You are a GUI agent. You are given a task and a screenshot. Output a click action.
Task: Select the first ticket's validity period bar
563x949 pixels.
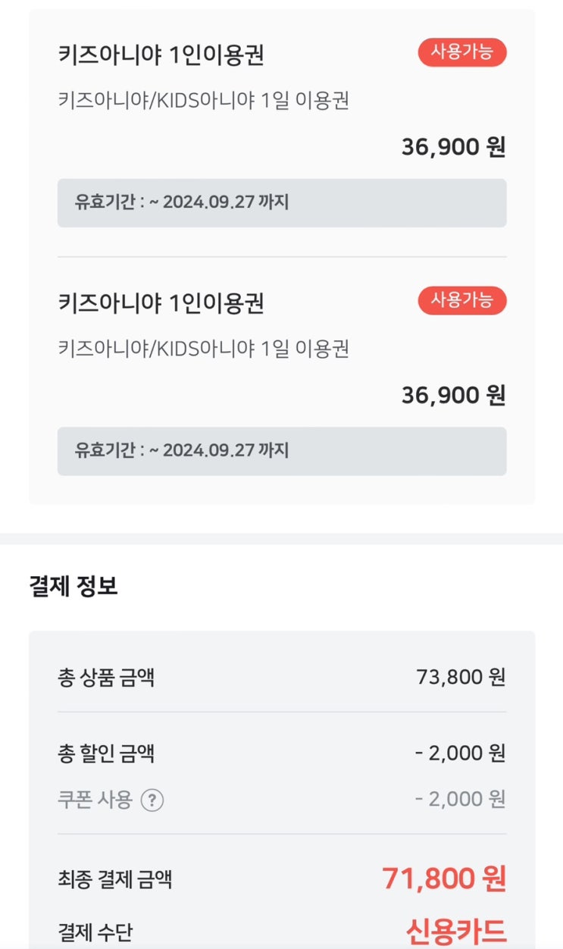282,202
